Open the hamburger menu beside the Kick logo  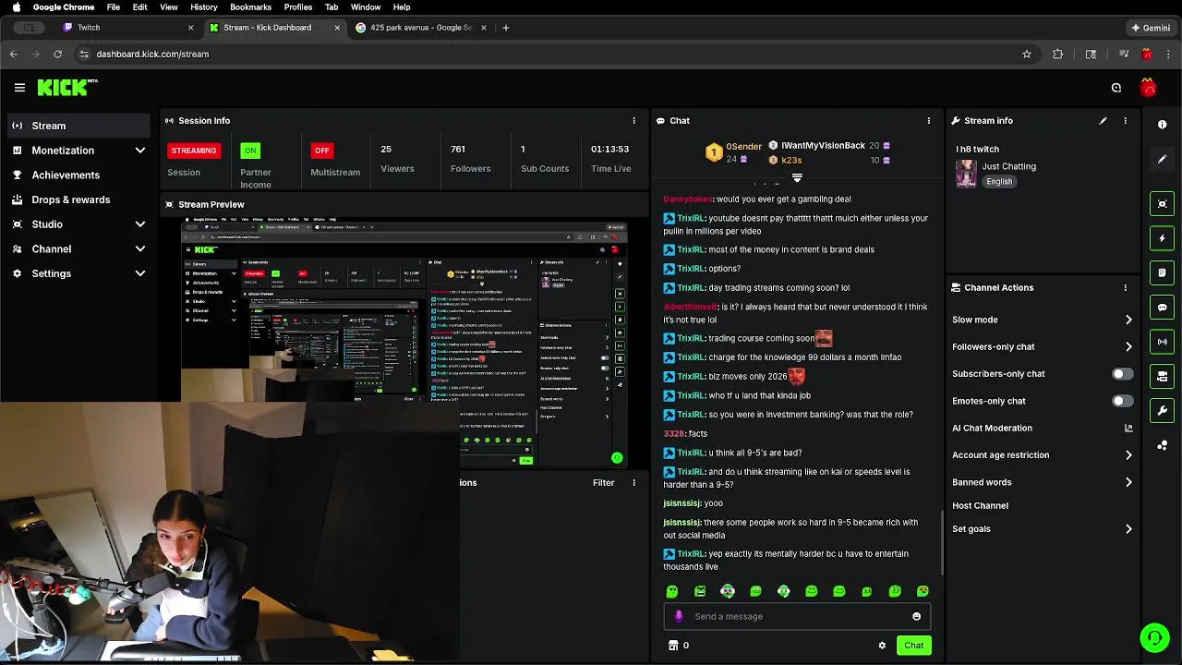(x=19, y=88)
